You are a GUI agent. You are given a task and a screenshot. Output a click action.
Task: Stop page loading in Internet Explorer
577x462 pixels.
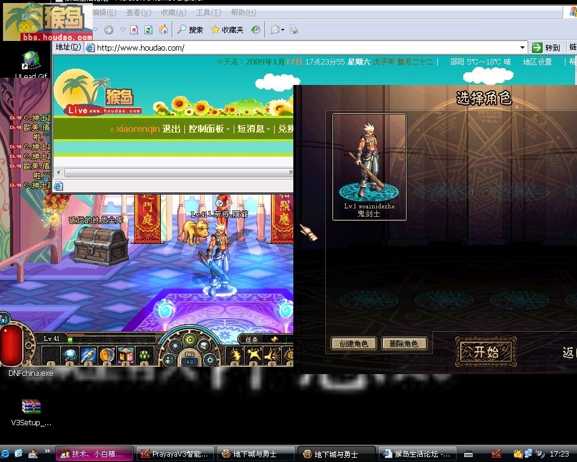pos(134,30)
